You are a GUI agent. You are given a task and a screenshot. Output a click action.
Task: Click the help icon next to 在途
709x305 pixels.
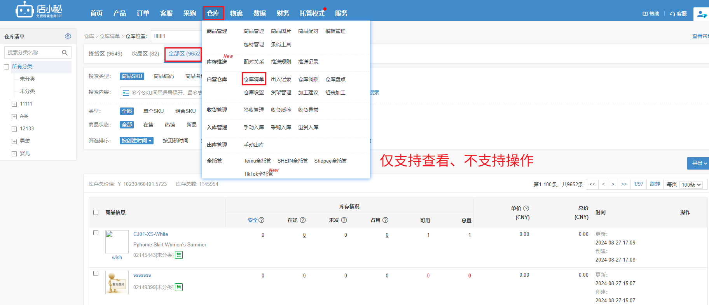coord(303,220)
